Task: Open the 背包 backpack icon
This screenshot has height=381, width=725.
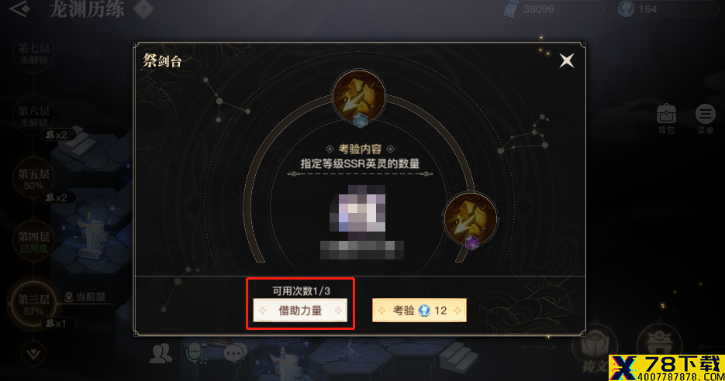Action: (666, 118)
